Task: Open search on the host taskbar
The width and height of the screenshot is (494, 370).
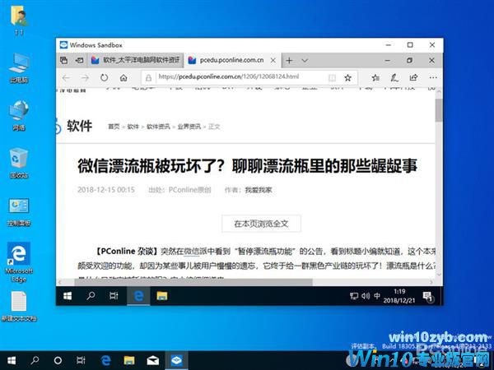Action: (35, 361)
